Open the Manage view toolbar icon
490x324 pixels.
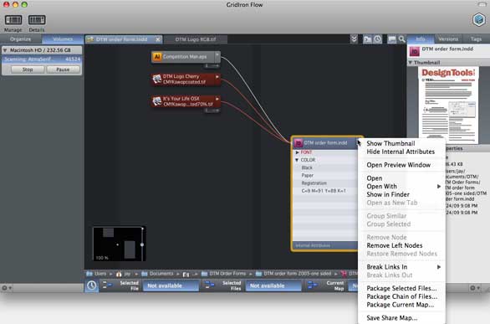click(x=13, y=20)
